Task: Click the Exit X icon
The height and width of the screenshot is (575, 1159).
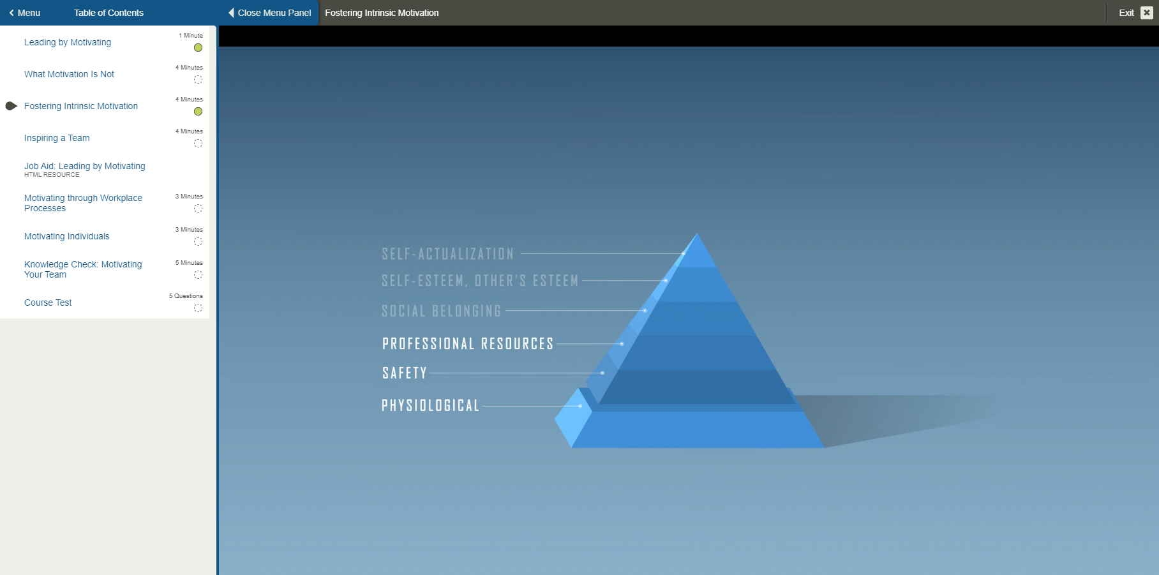Action: pyautogui.click(x=1147, y=12)
